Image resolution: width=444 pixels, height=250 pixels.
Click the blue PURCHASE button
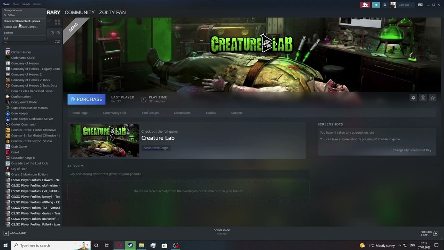click(x=87, y=99)
